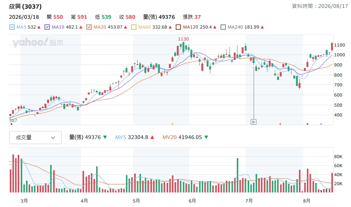351x207 pixels.
Task: Click the opening price 550
Action: click(58, 17)
